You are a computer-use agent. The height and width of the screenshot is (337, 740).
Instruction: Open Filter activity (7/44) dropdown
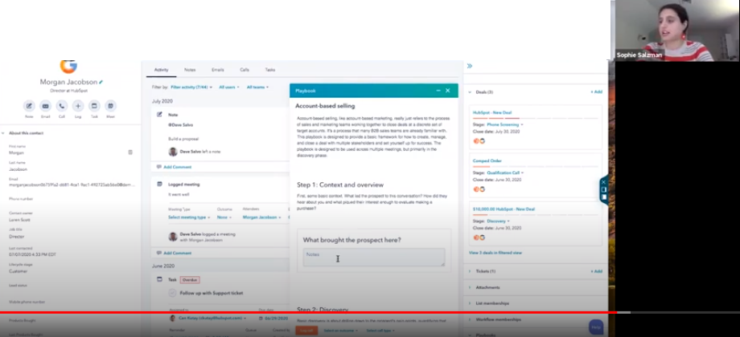pos(191,87)
